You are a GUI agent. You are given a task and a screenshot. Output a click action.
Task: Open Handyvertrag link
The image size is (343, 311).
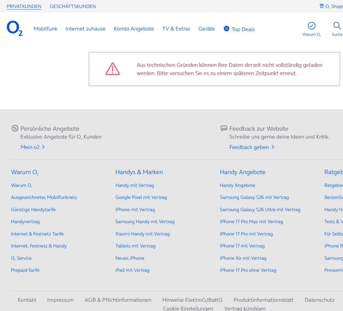click(25, 222)
